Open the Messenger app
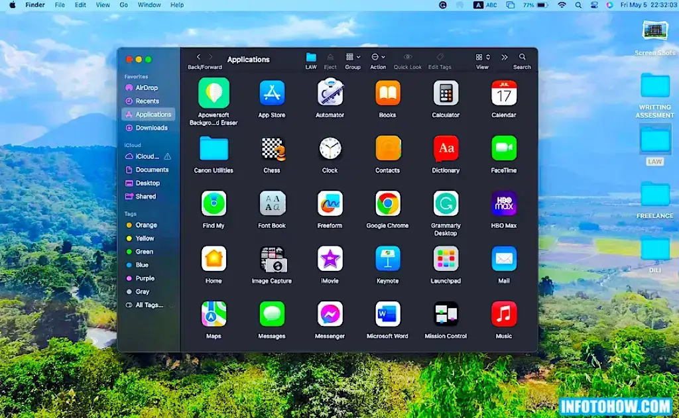 coord(330,314)
